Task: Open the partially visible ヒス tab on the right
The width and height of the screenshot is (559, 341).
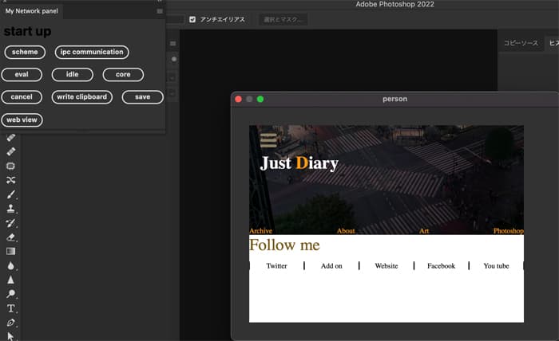Action: click(x=553, y=43)
